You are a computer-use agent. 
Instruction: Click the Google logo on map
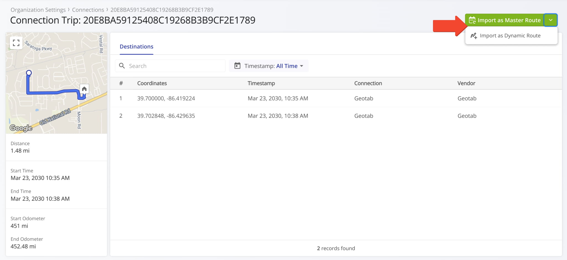click(21, 128)
